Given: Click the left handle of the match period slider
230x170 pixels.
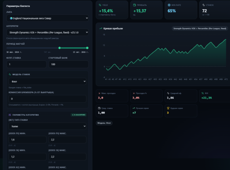Looking at the screenshot, I should pos(59,48).
